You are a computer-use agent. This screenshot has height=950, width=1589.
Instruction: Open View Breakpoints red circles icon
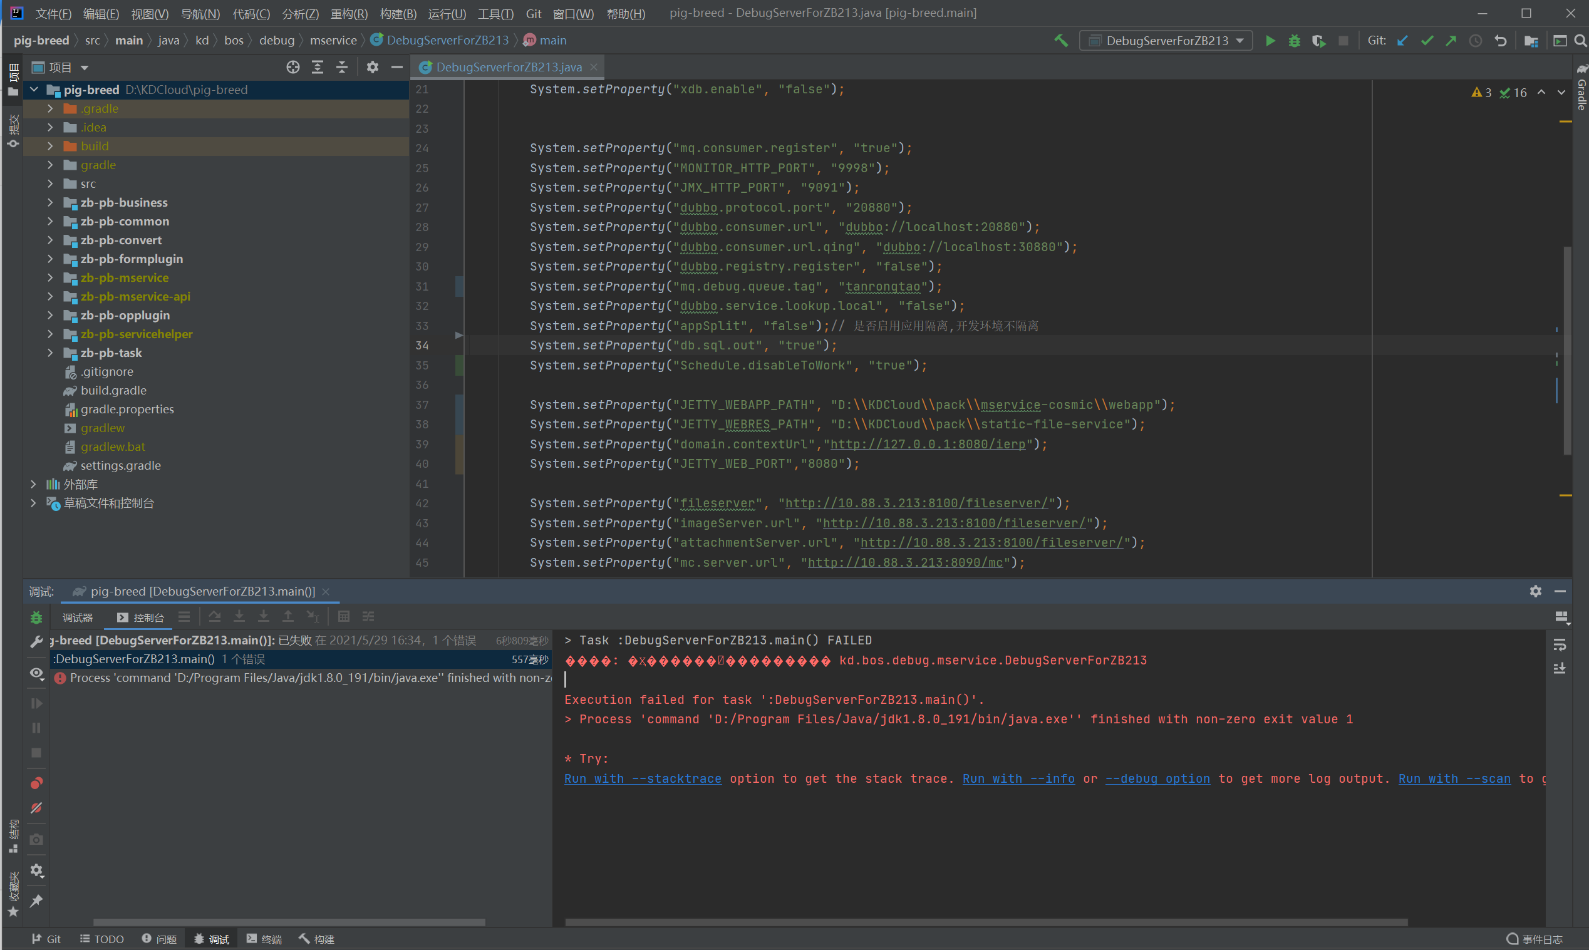(x=36, y=783)
